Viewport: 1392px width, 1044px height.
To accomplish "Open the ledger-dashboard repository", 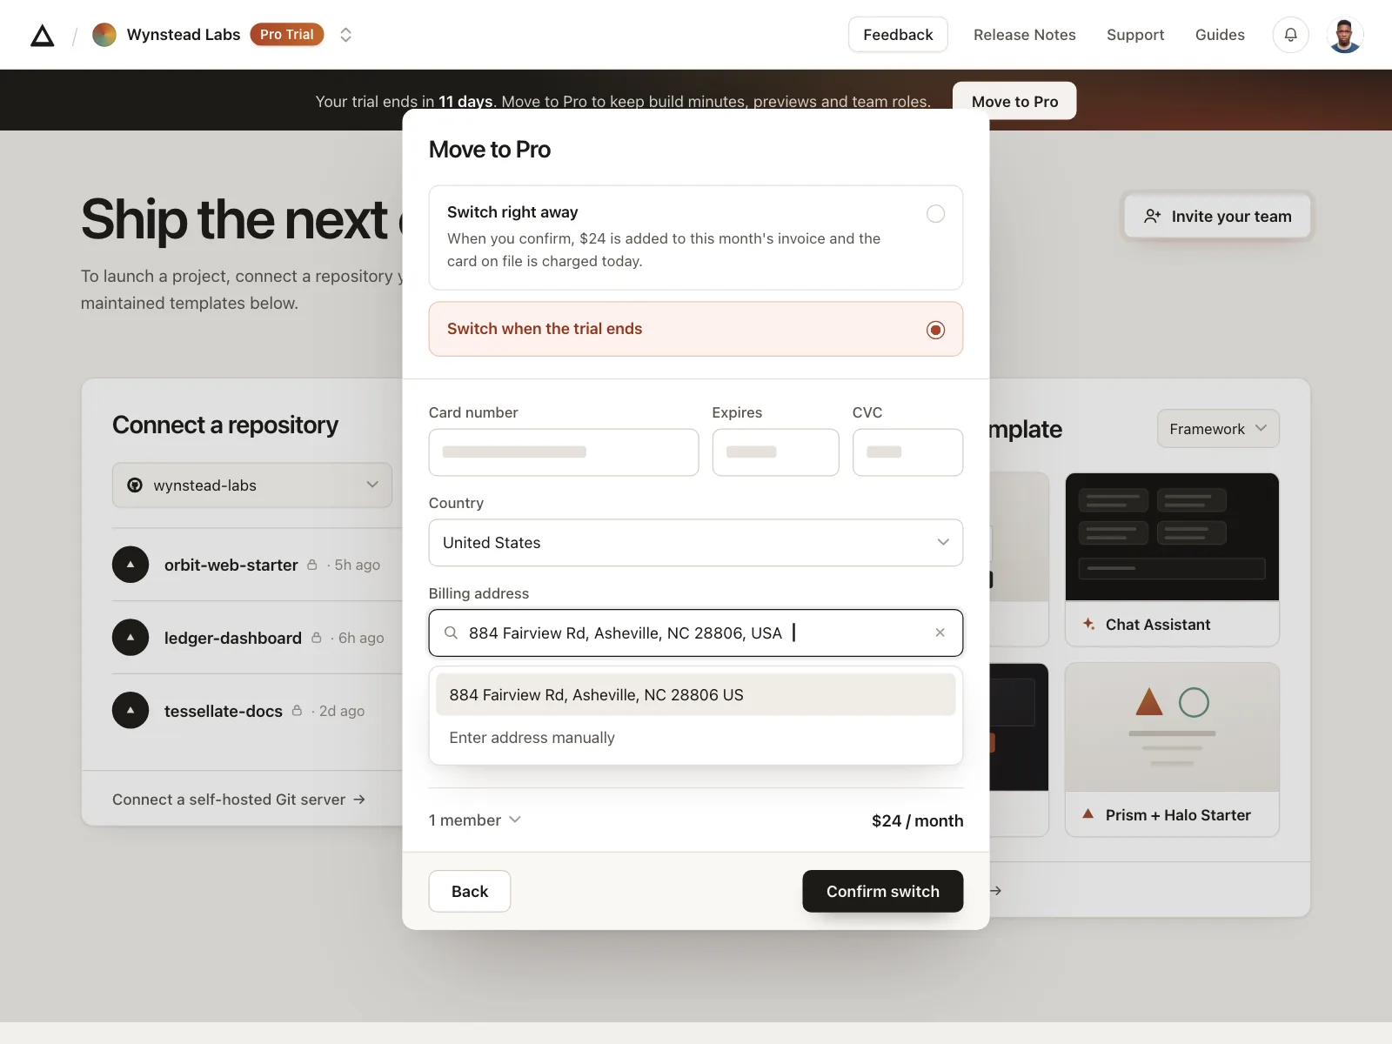I will [x=233, y=639].
